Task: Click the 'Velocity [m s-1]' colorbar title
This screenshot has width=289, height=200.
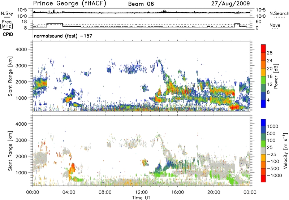Action: 285,151
